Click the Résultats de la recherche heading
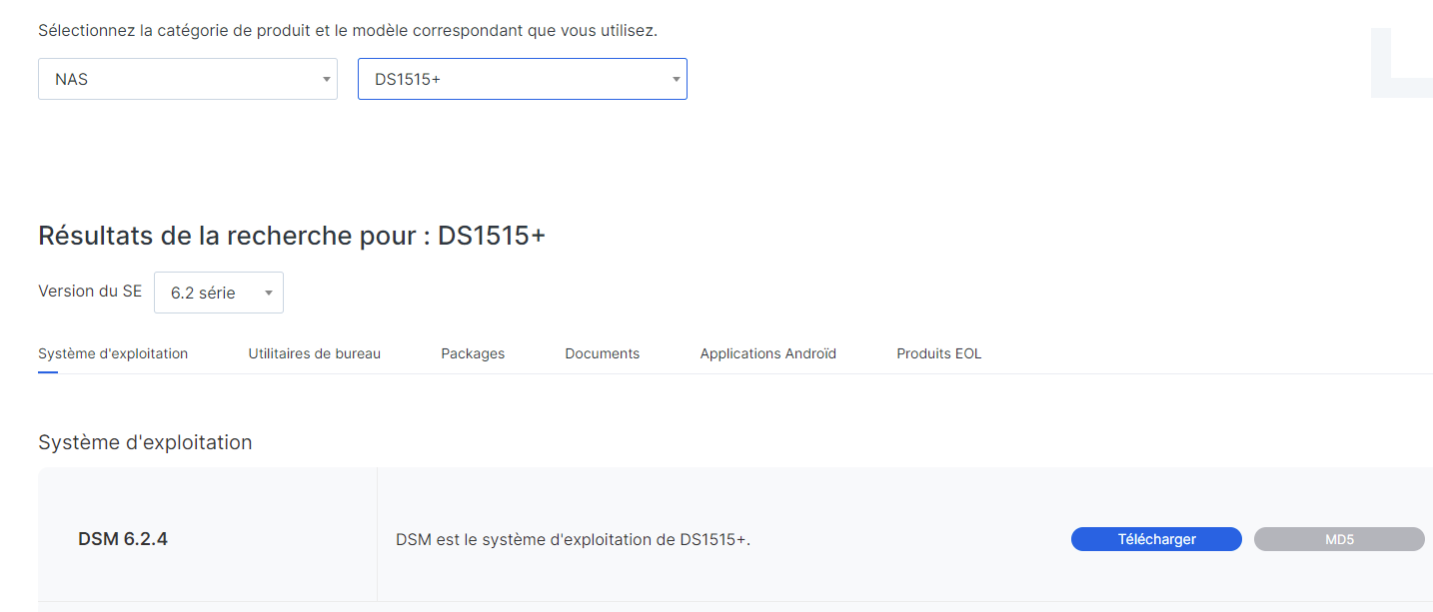The height and width of the screenshot is (612, 1433). [x=292, y=236]
